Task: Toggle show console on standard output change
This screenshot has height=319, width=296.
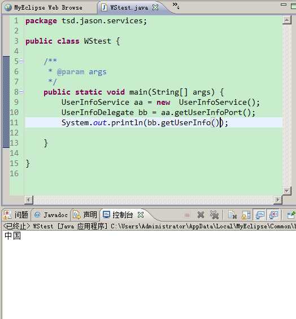Action: click(260, 215)
